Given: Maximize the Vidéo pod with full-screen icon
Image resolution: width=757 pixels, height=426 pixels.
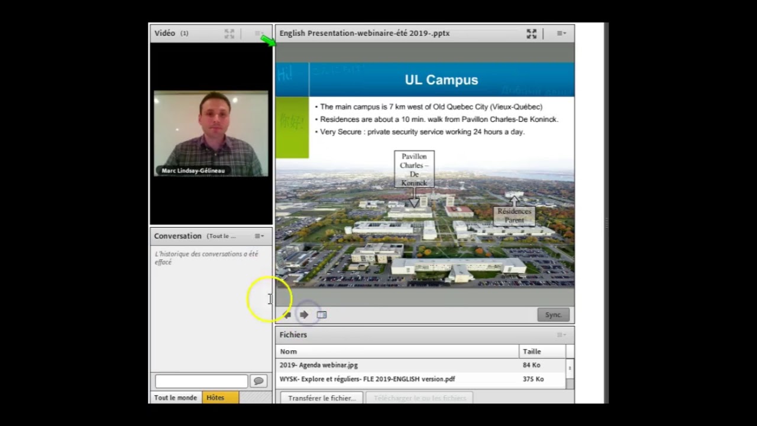Looking at the screenshot, I should [229, 34].
